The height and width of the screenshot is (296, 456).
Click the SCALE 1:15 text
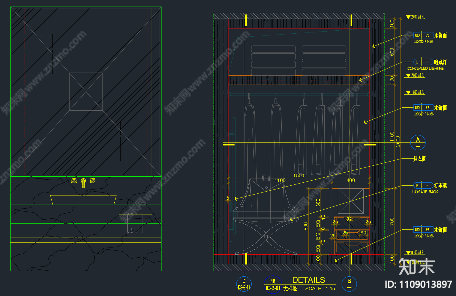click(x=320, y=289)
